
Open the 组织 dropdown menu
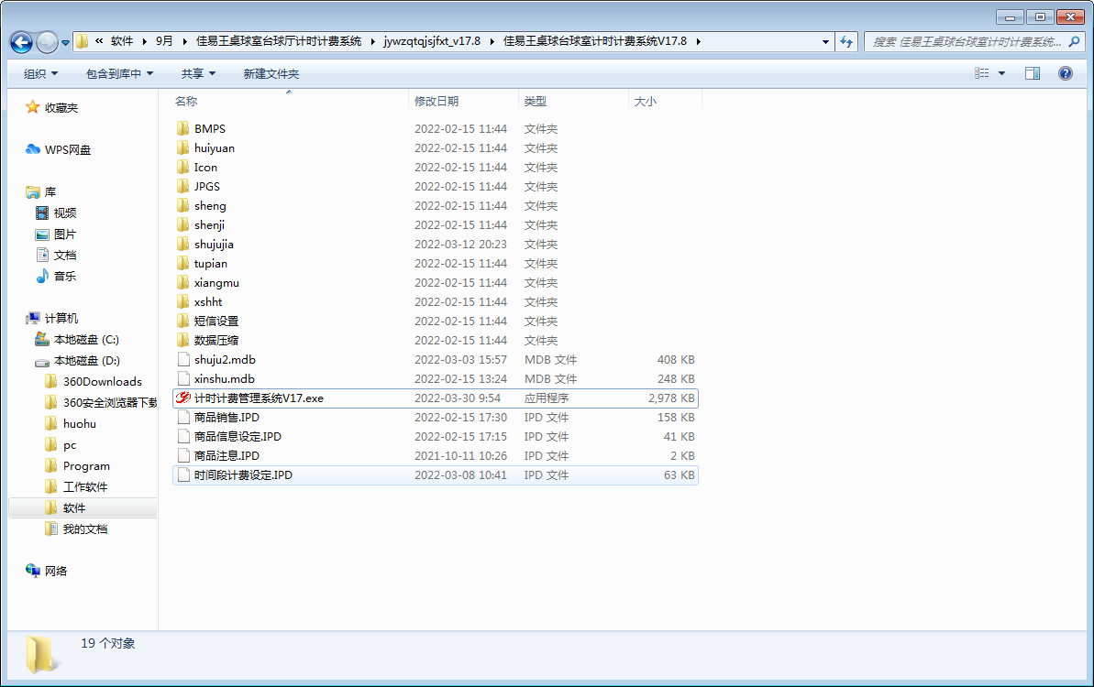click(40, 73)
